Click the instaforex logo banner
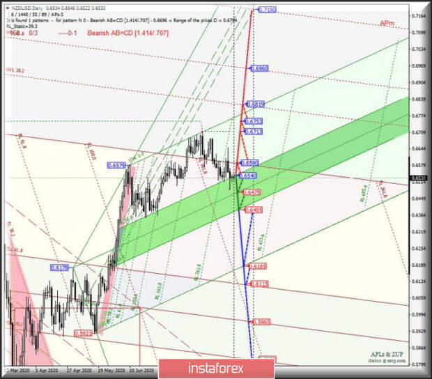432x379 pixels. (x=216, y=367)
